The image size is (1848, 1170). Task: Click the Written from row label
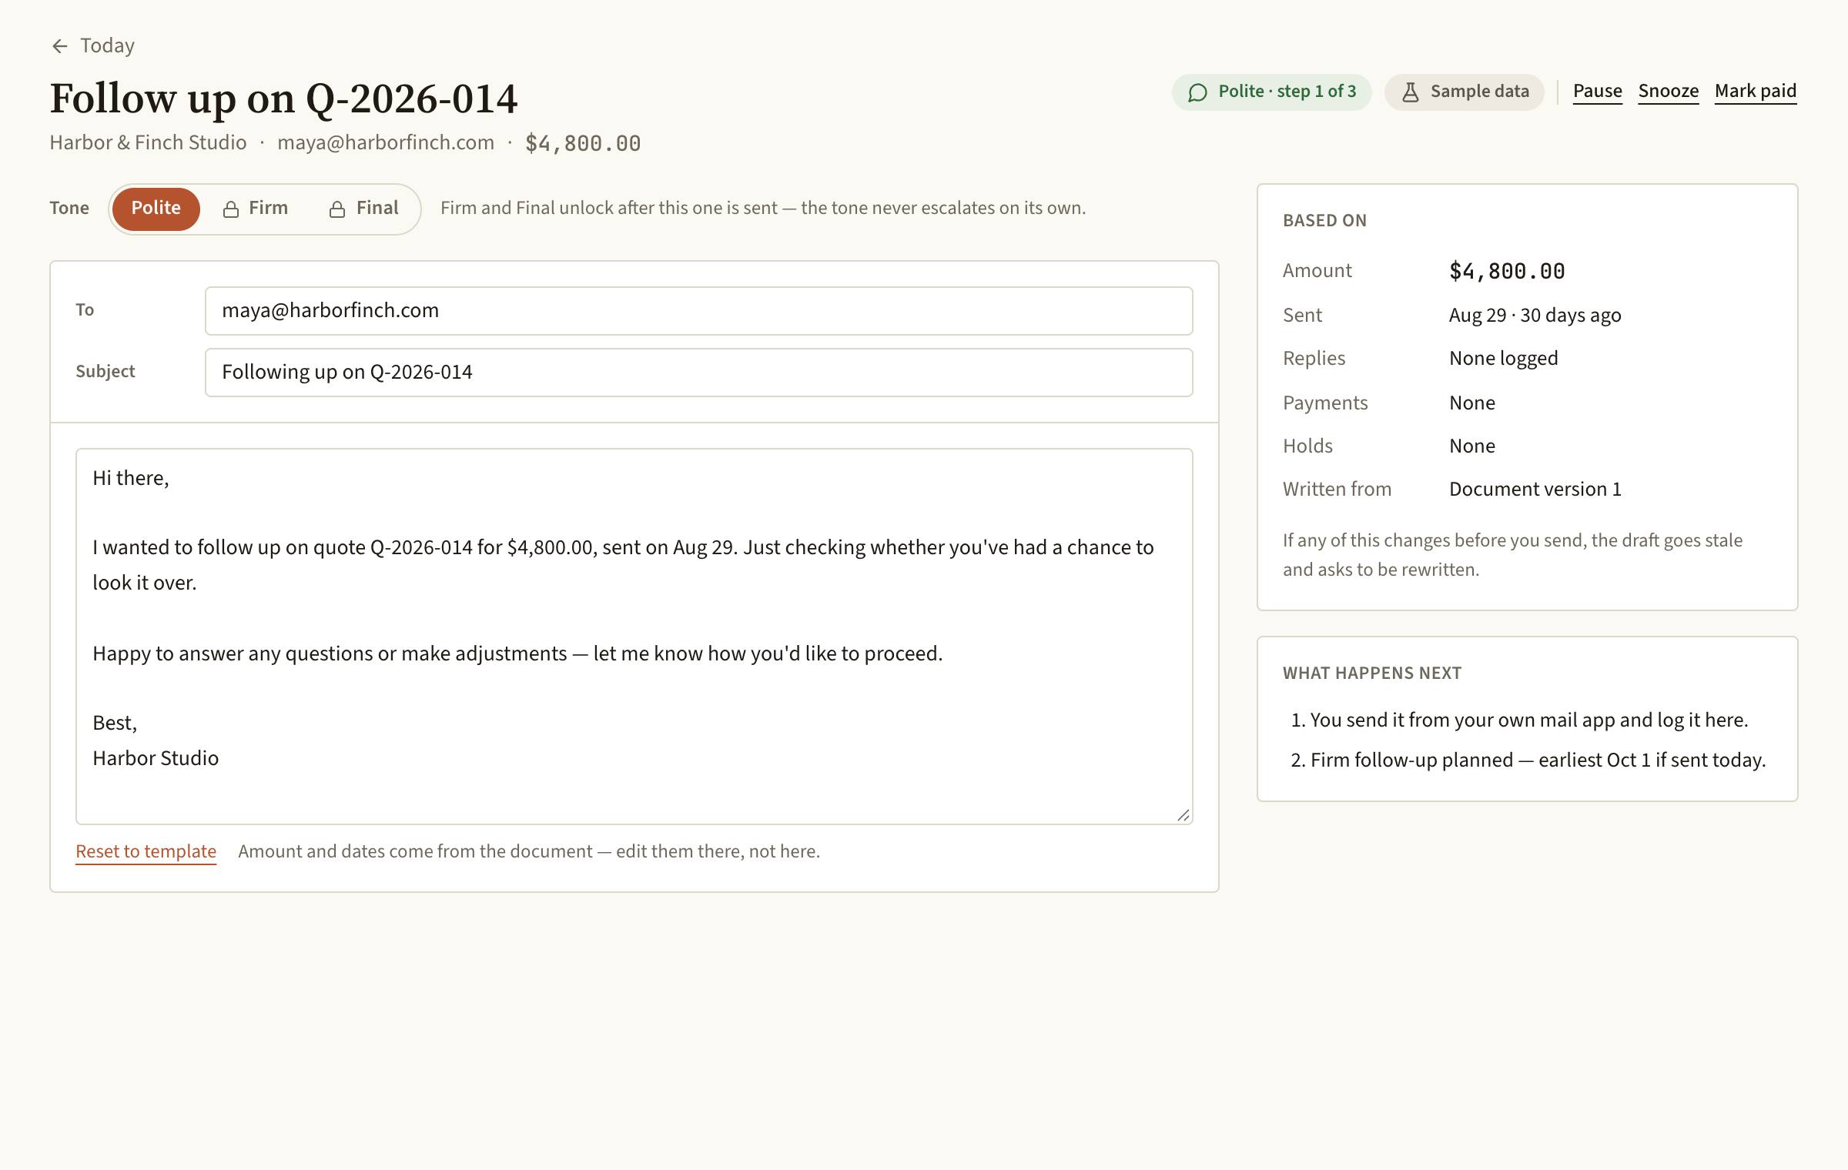(1337, 490)
